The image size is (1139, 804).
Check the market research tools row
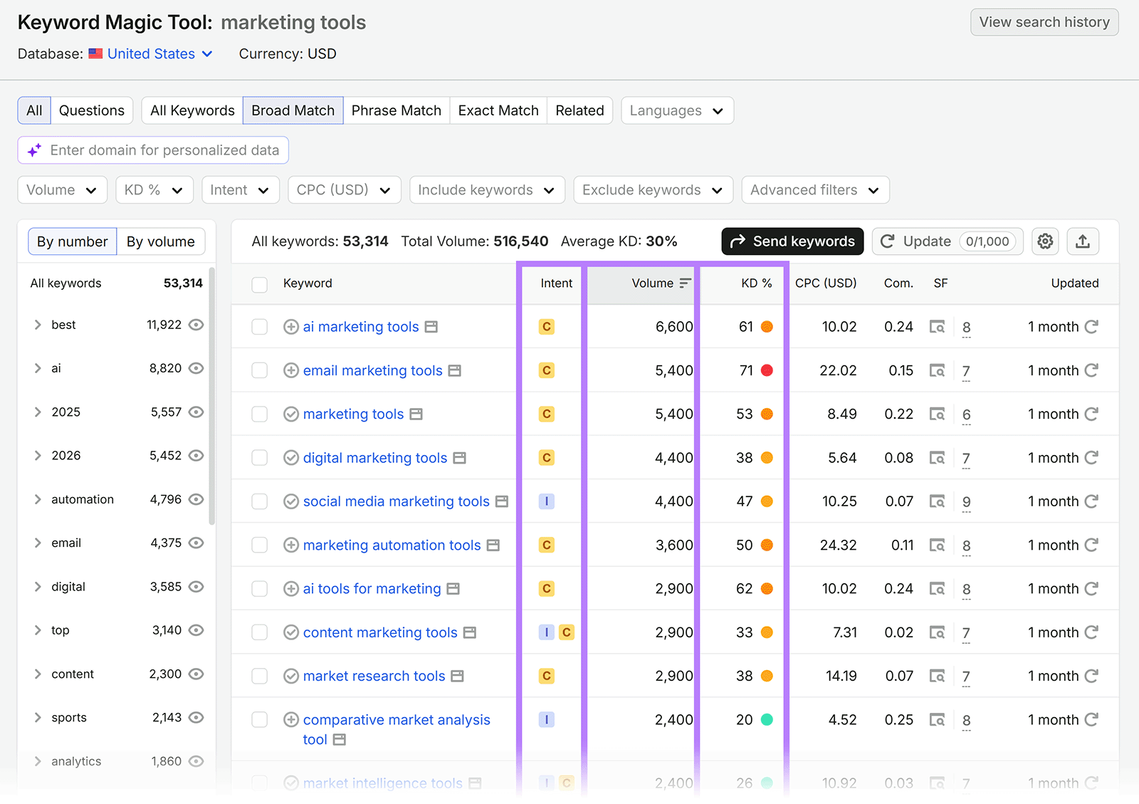tap(260, 676)
